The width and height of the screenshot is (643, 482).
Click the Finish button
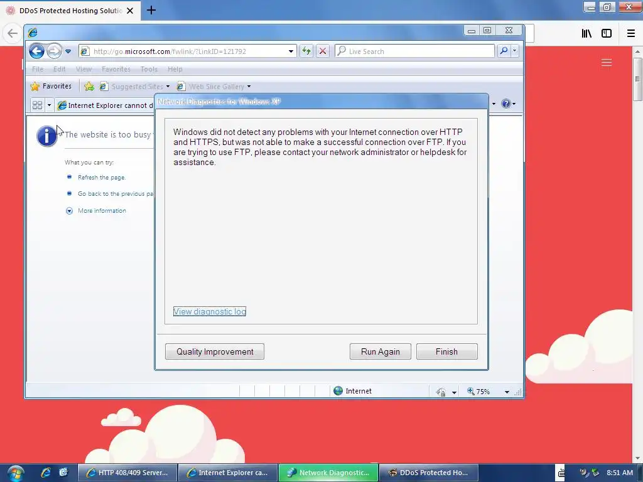[x=446, y=351]
